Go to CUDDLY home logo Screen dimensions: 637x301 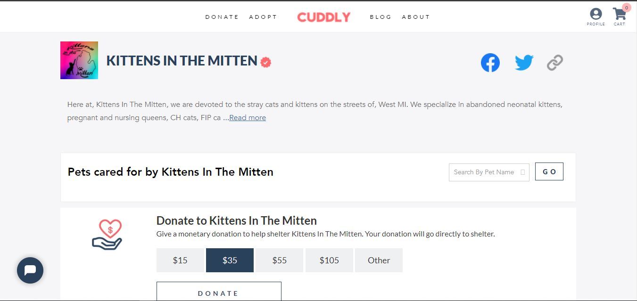click(323, 17)
